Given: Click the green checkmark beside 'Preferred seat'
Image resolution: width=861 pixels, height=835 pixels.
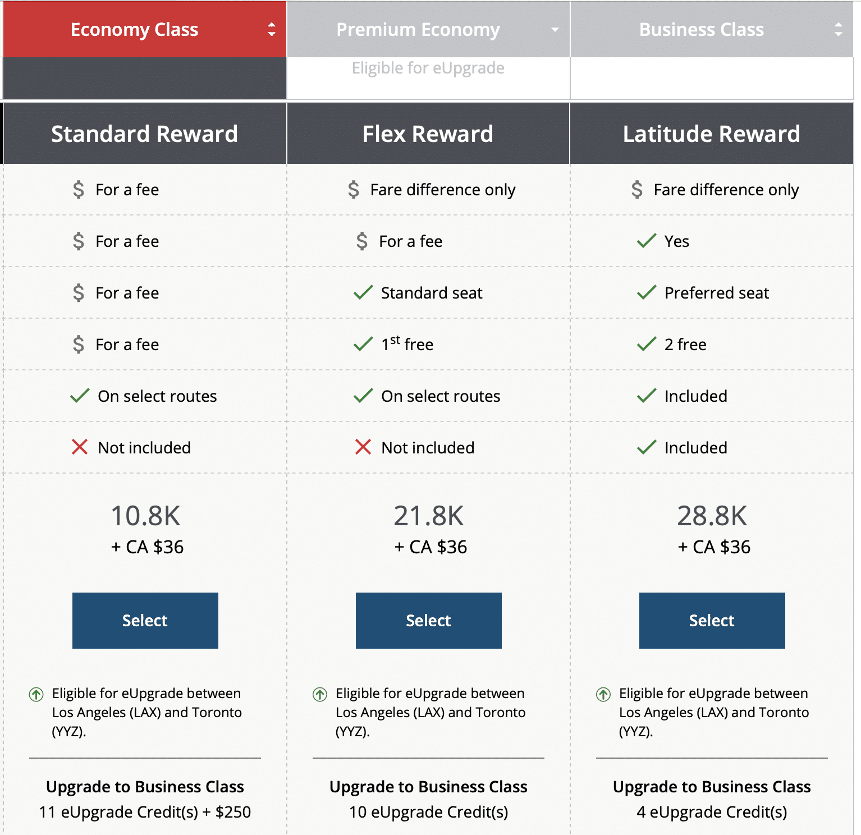Looking at the screenshot, I should [x=647, y=292].
